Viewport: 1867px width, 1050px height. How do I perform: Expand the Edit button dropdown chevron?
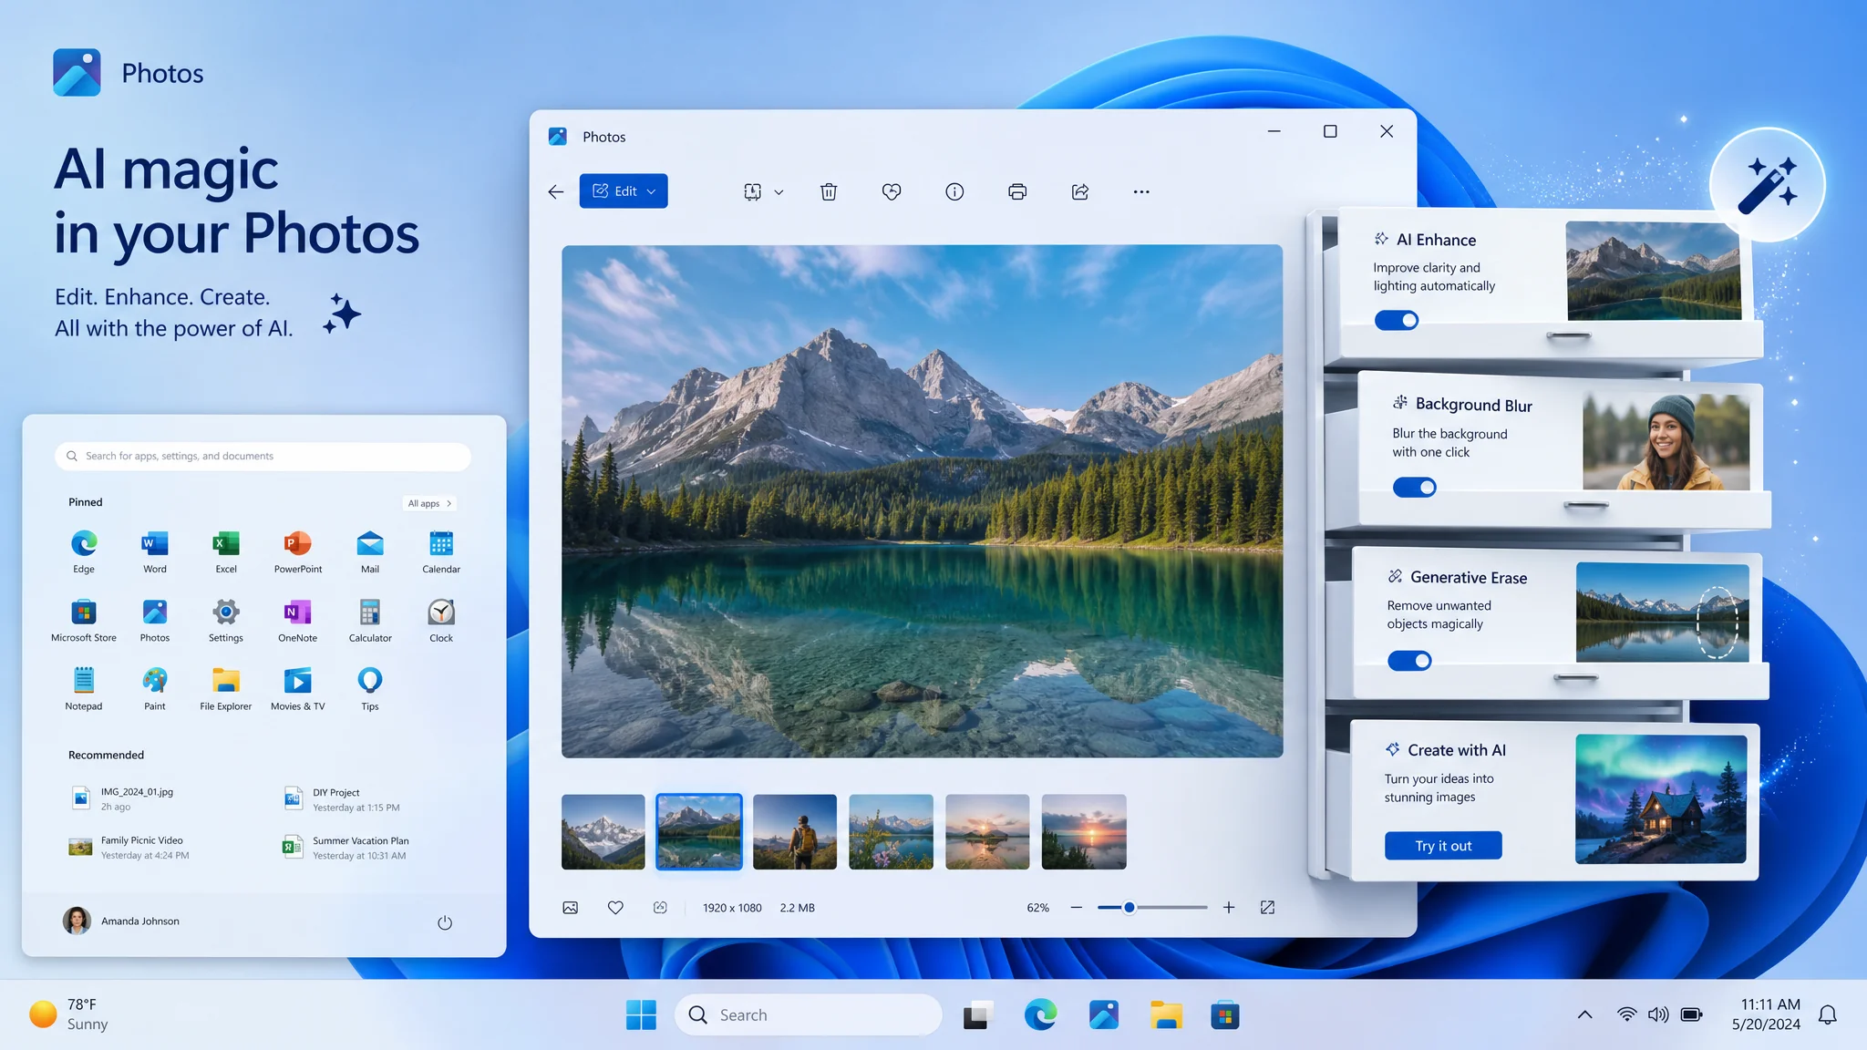tap(652, 191)
